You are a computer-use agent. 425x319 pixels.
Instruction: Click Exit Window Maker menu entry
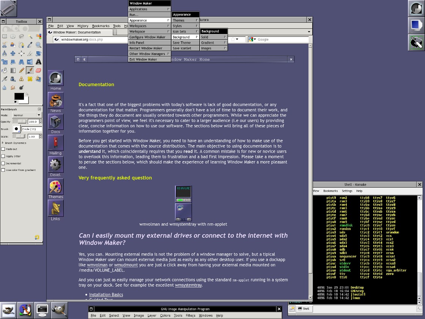tap(150, 59)
